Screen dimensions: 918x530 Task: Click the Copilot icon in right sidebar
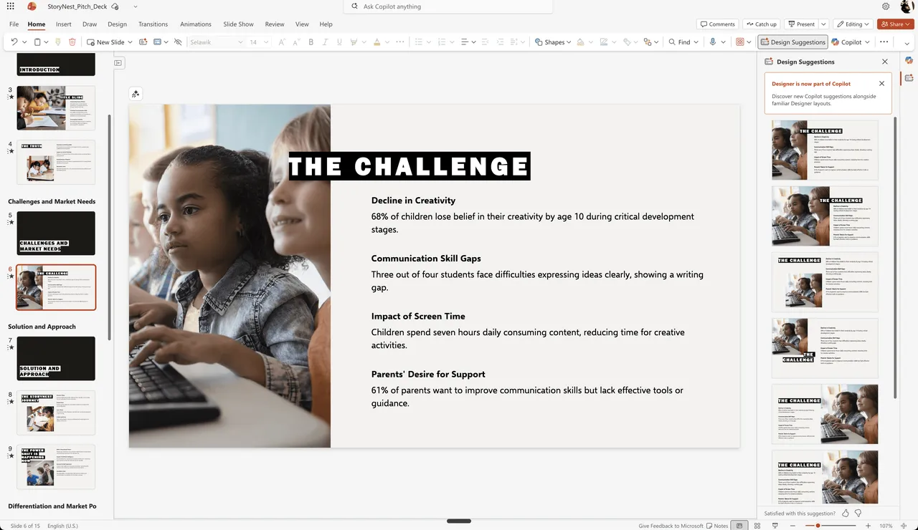909,60
